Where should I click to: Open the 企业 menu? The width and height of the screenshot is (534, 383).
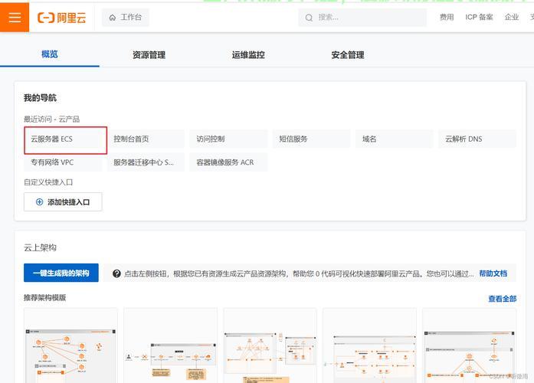click(x=512, y=18)
